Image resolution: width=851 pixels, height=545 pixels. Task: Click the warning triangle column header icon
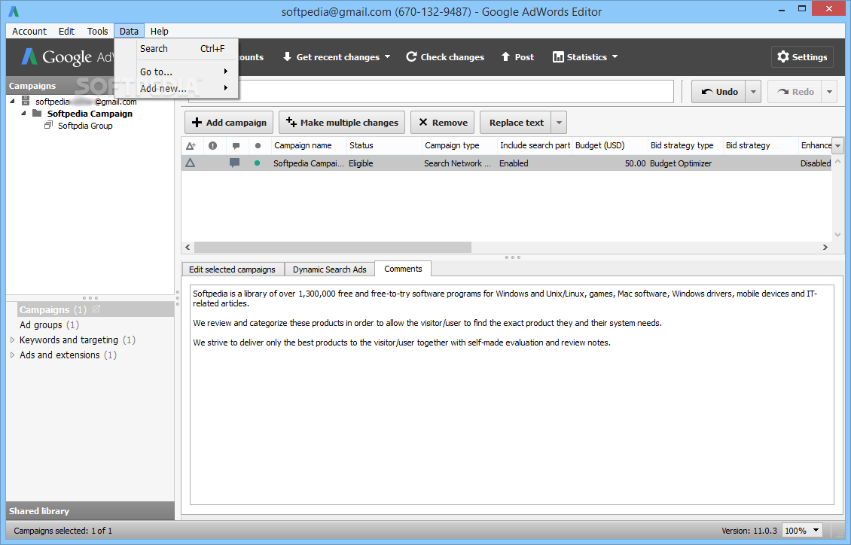point(191,145)
